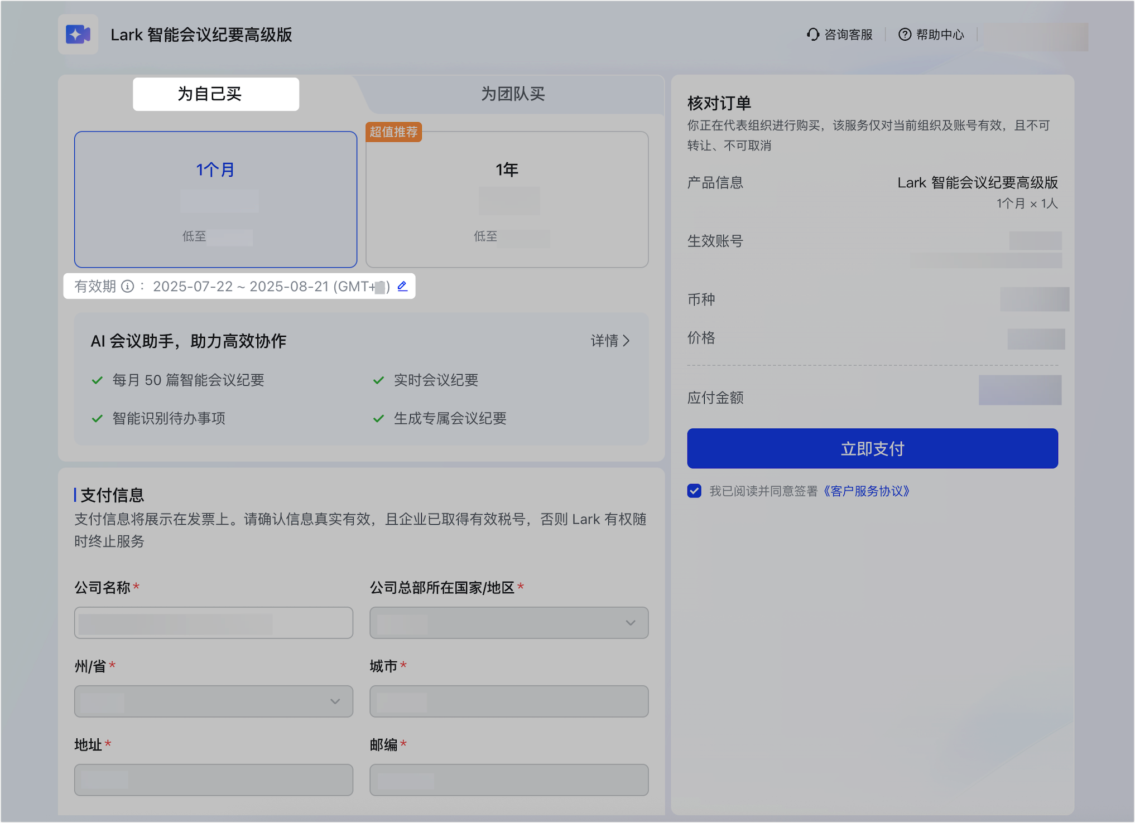Click the 公司名称 input field

(x=214, y=623)
